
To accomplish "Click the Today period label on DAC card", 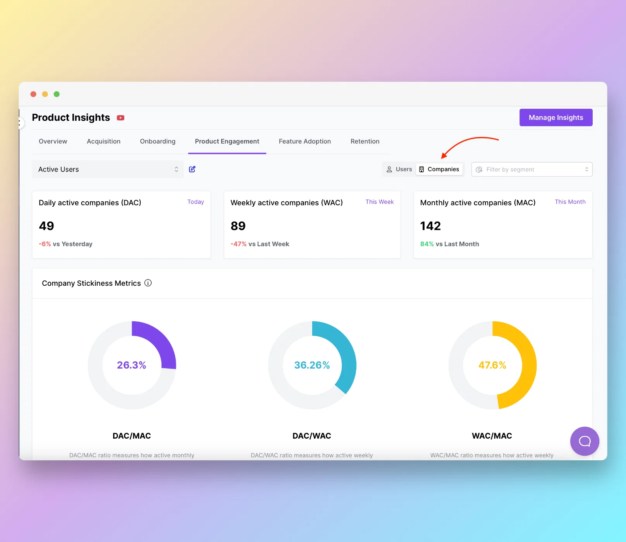I will point(196,202).
